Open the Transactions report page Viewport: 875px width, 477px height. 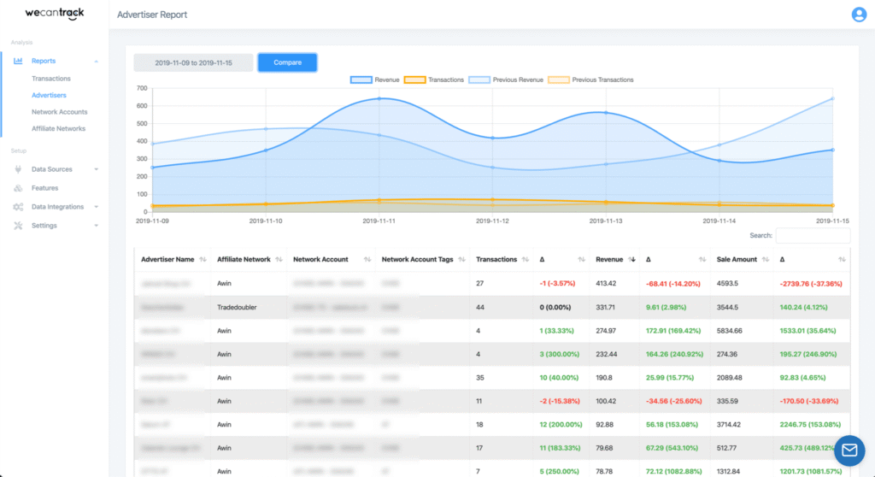51,79
